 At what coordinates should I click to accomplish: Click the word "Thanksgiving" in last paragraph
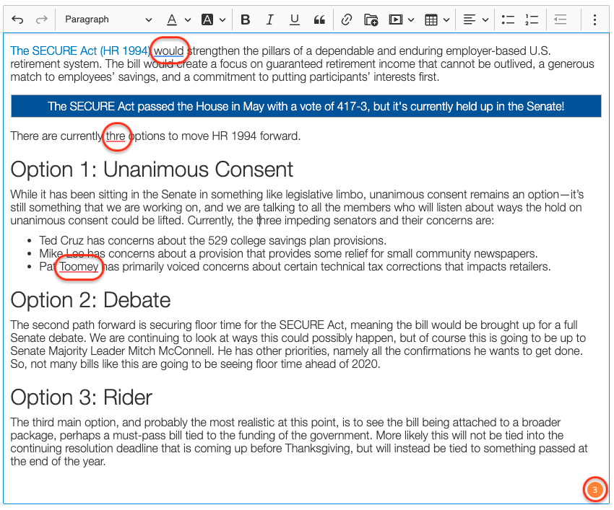[318, 448]
